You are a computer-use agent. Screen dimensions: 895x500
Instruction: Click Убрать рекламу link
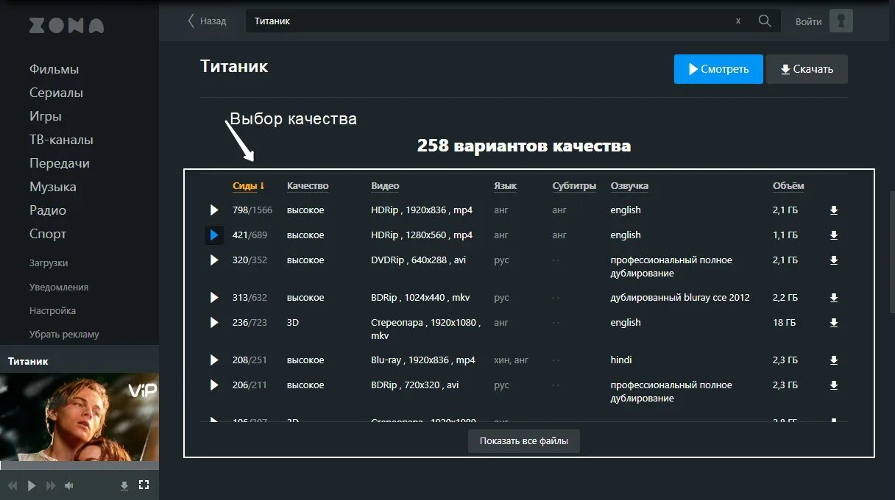click(x=64, y=335)
